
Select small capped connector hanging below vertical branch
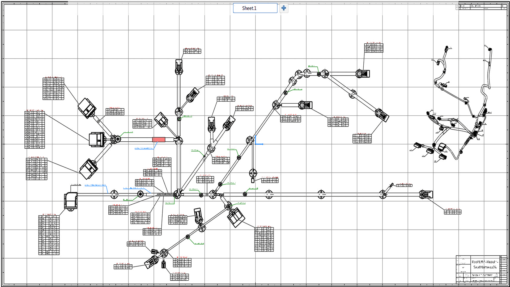[x=253, y=180]
